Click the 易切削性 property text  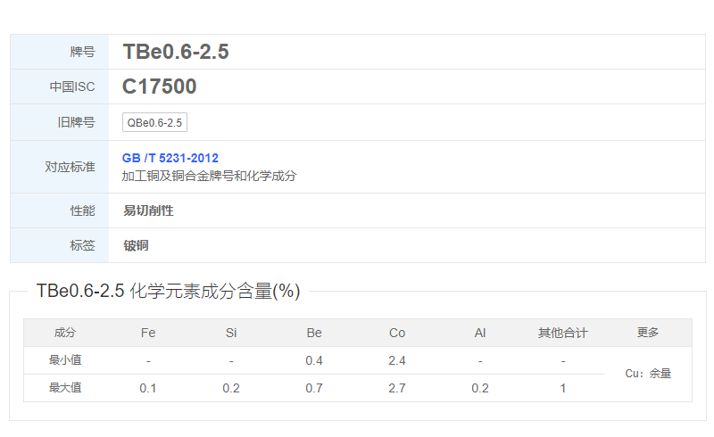point(148,210)
